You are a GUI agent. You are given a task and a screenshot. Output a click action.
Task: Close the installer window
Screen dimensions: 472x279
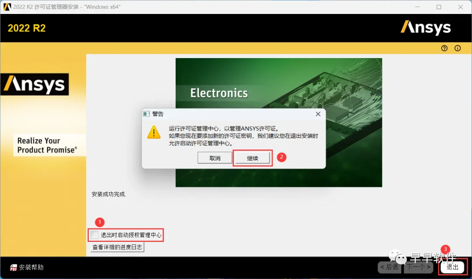tap(460, 7)
